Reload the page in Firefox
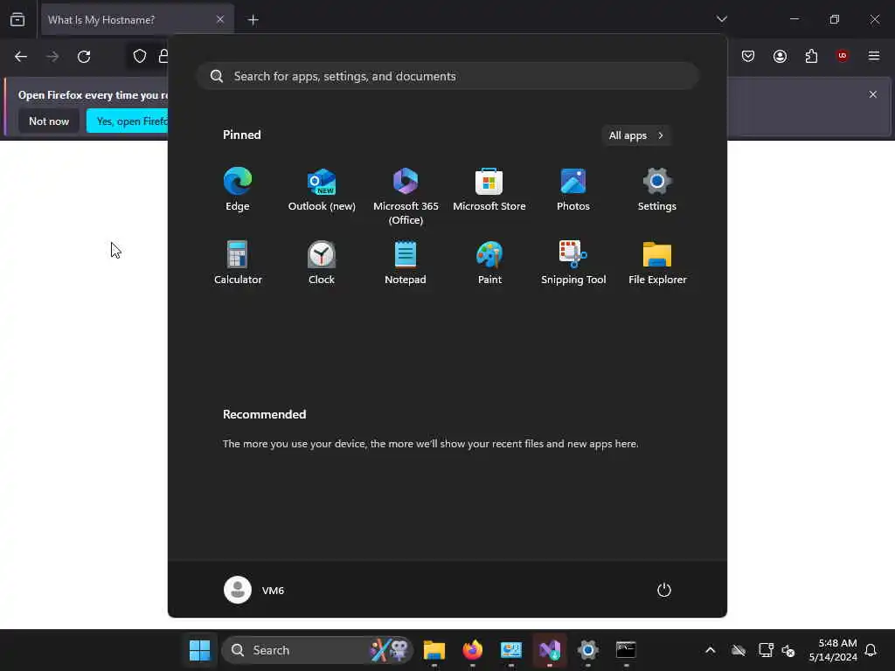895x671 pixels. pos(84,57)
